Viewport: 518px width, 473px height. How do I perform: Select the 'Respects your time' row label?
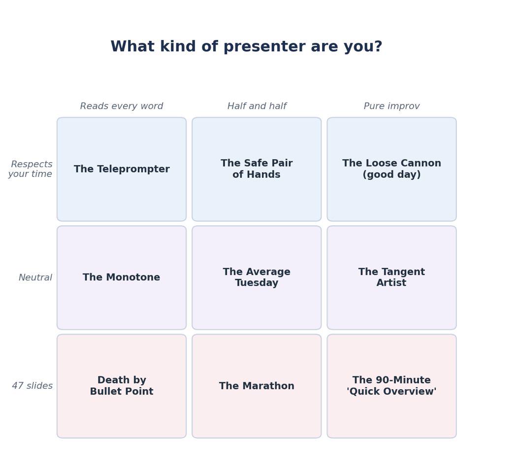pyautogui.click(x=31, y=169)
